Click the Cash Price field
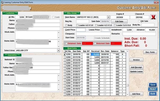The image size is (160, 101). click(x=81, y=30)
